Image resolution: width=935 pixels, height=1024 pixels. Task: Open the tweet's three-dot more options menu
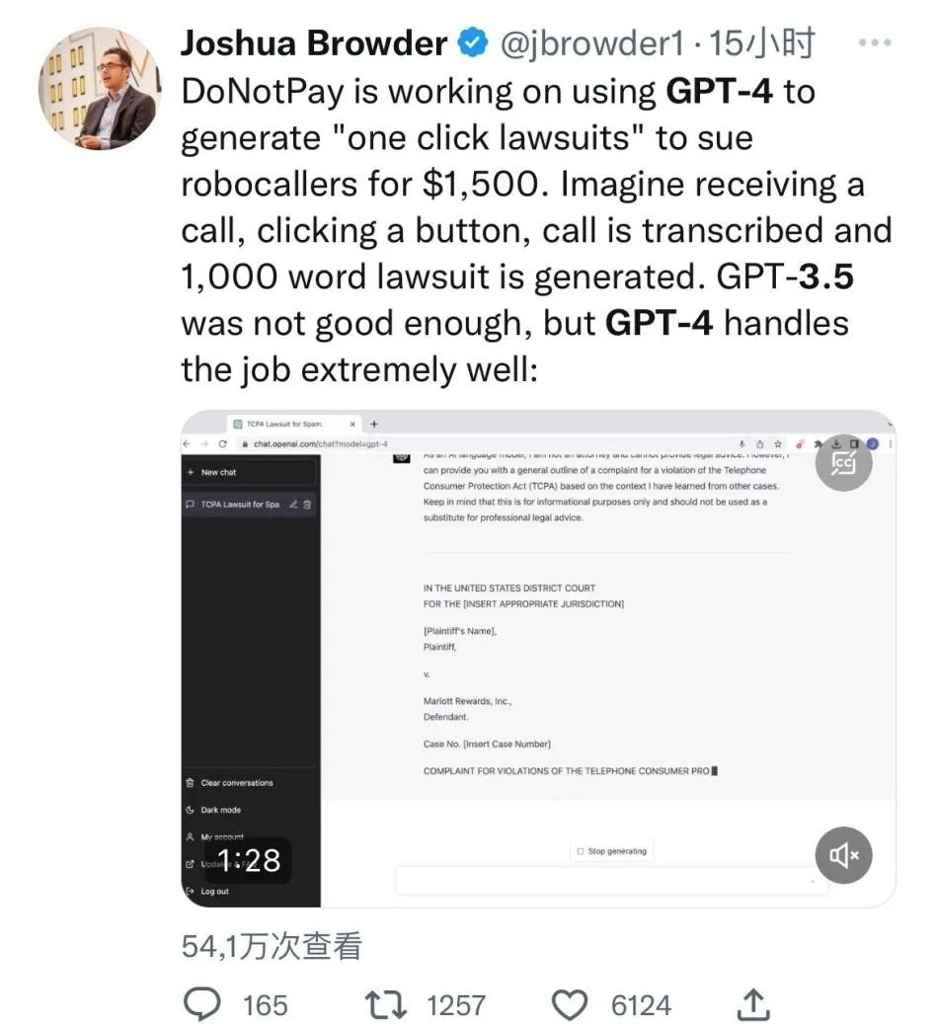point(875,42)
